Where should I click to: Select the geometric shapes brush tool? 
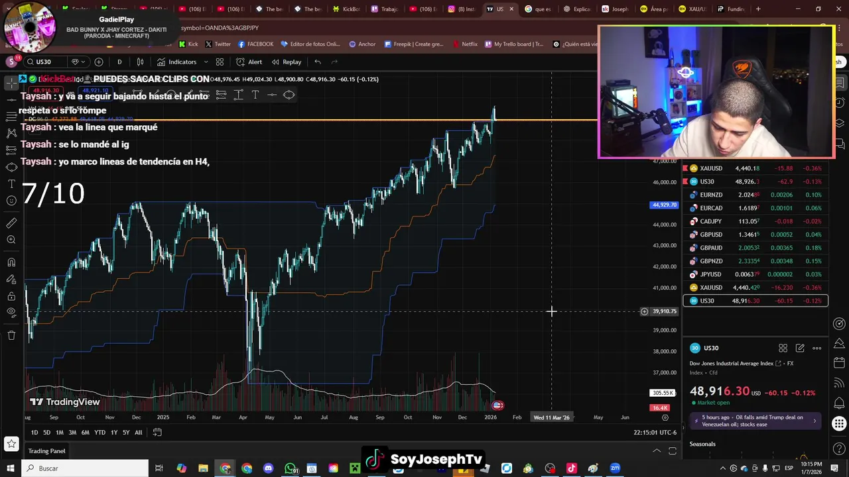pyautogui.click(x=11, y=166)
